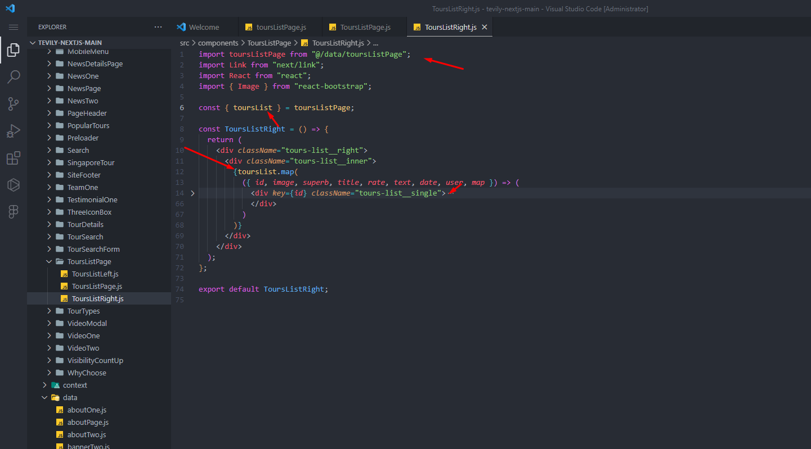Image resolution: width=811 pixels, height=449 pixels.
Task: Open the Search view icon
Action: click(14, 77)
